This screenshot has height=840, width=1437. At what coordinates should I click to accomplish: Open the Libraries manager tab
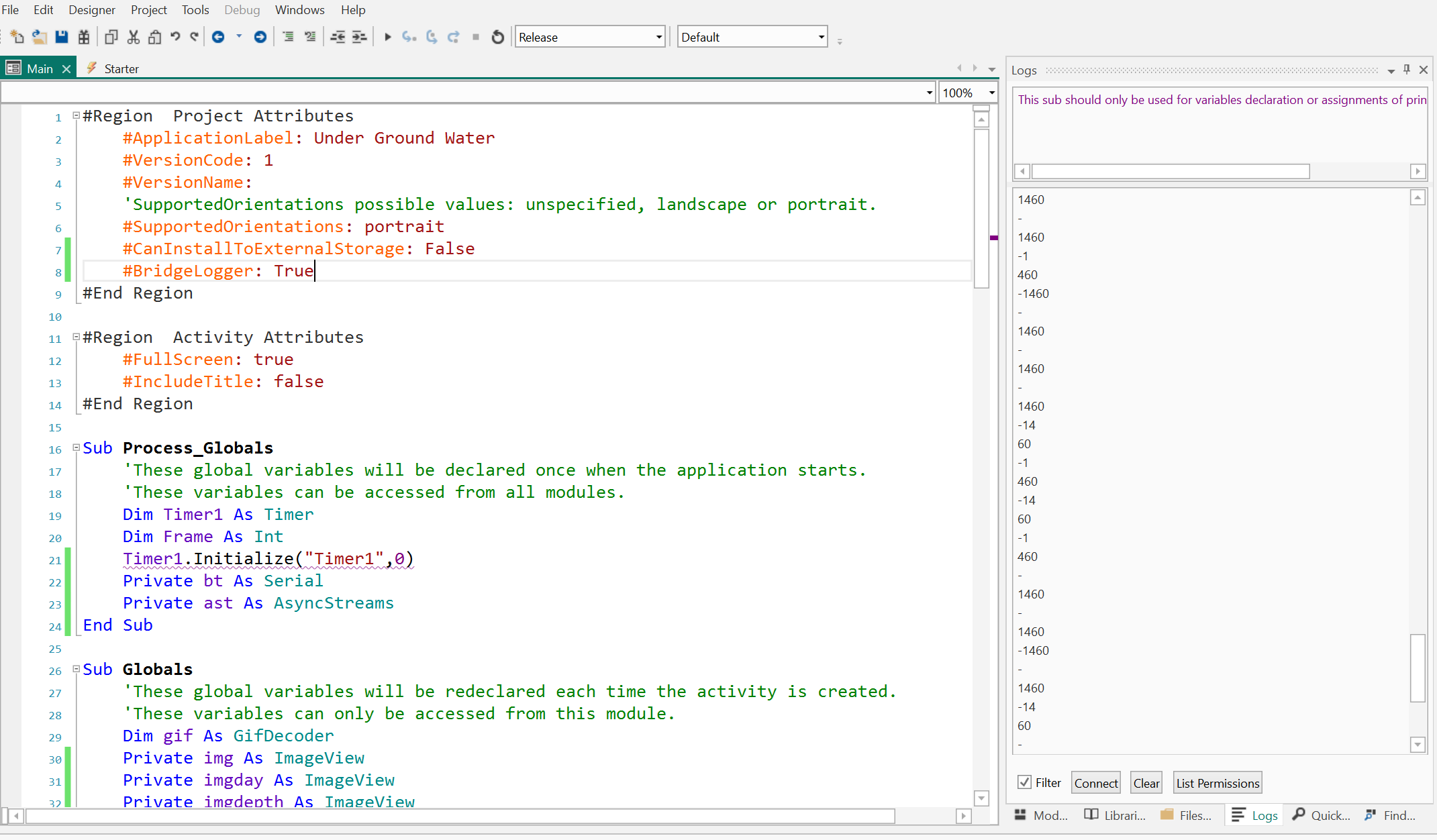[x=1116, y=815]
